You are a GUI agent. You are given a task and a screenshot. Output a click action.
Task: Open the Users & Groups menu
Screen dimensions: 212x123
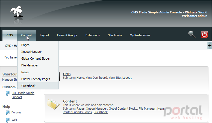tap(67, 35)
